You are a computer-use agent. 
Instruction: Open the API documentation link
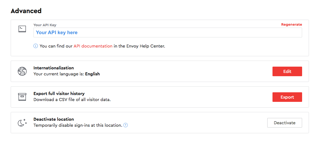[93, 46]
